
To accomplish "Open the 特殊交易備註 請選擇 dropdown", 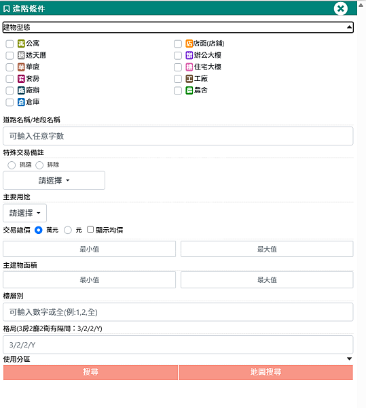I will [54, 180].
